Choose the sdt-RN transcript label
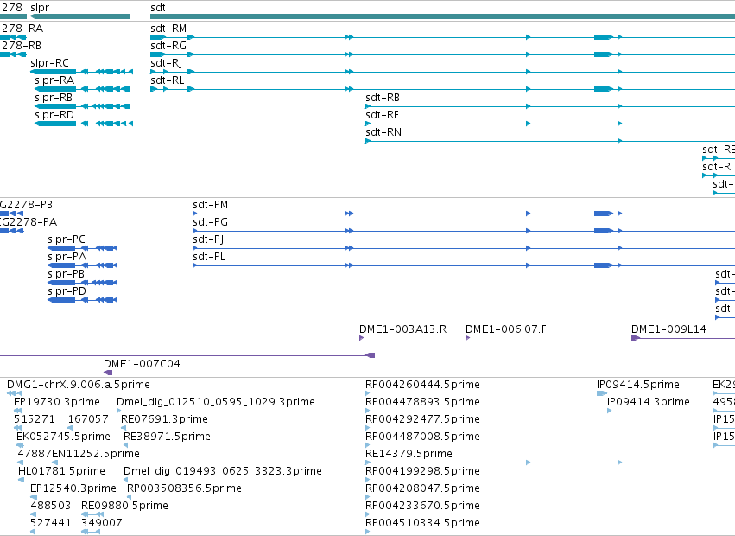 point(383,133)
